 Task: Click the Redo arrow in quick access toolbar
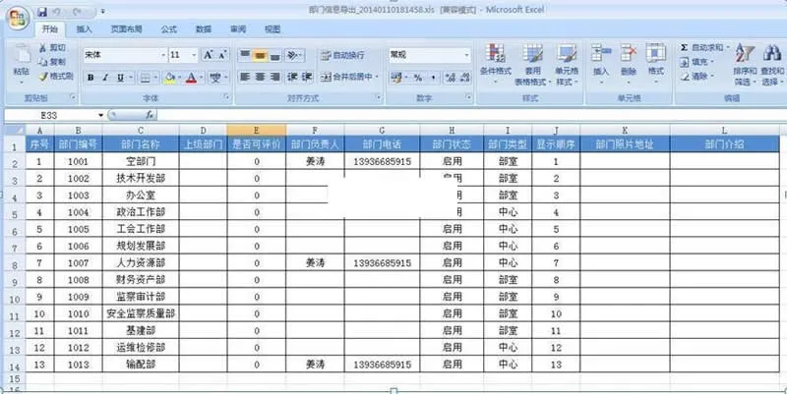[x=77, y=12]
